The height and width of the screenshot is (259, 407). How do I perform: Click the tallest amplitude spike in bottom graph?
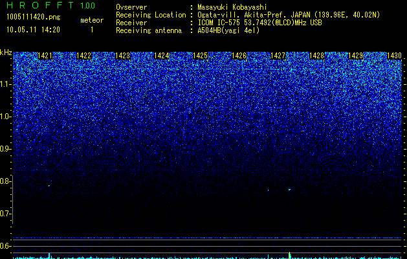(289, 255)
